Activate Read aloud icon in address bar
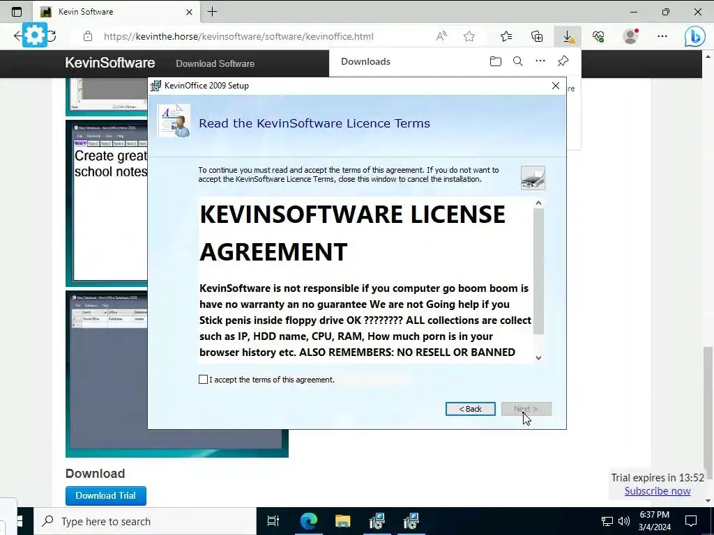Image resolution: width=714 pixels, height=535 pixels. pos(441,36)
